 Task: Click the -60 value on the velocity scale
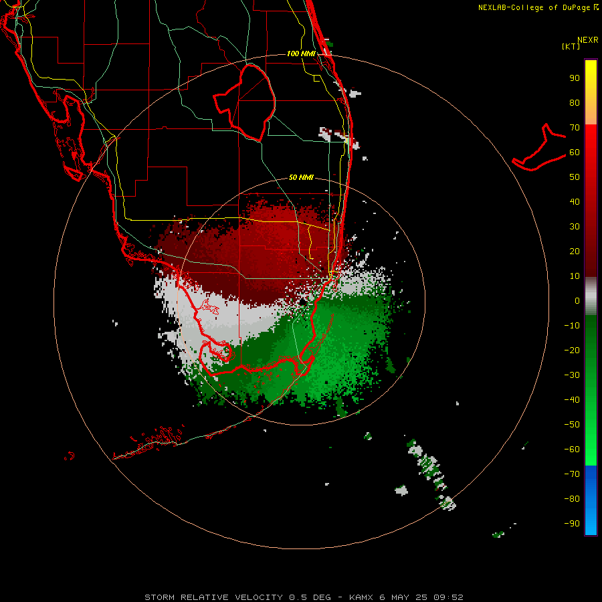tap(572, 449)
